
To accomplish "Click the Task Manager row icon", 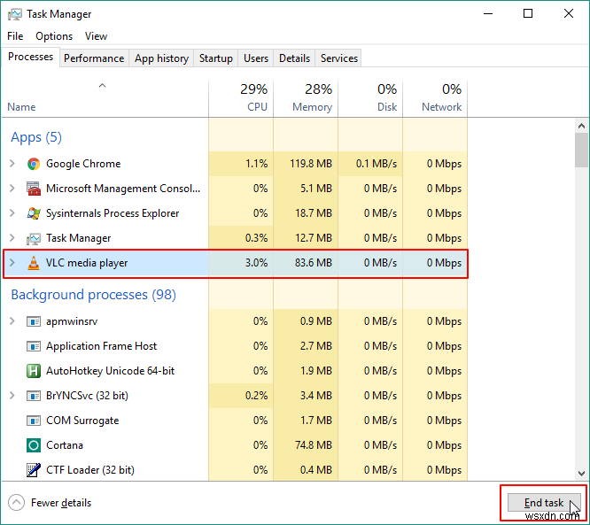I will click(x=34, y=238).
